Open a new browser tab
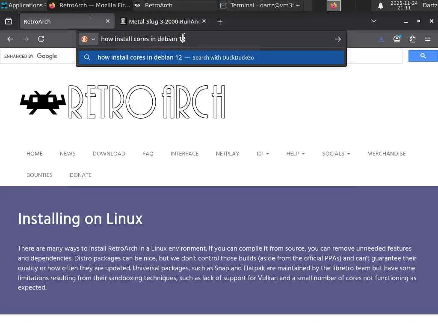Screen dimensions: 438x329 220,21
